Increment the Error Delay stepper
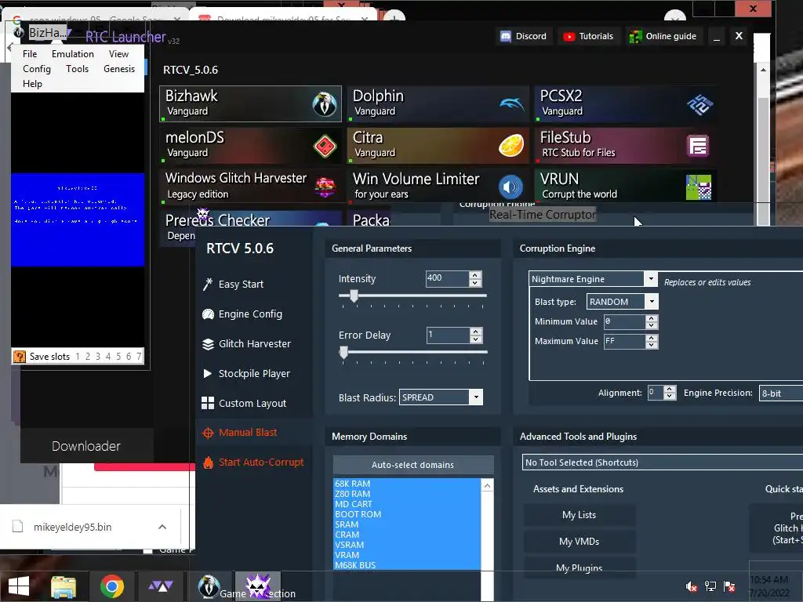Image resolution: width=803 pixels, height=602 pixels. (476, 332)
